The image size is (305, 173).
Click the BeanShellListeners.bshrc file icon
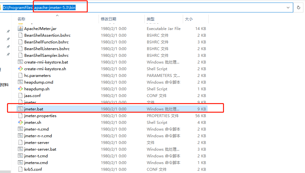pos(20,49)
